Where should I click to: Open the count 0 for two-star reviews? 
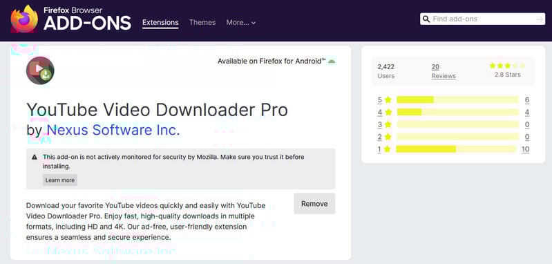tap(527, 137)
